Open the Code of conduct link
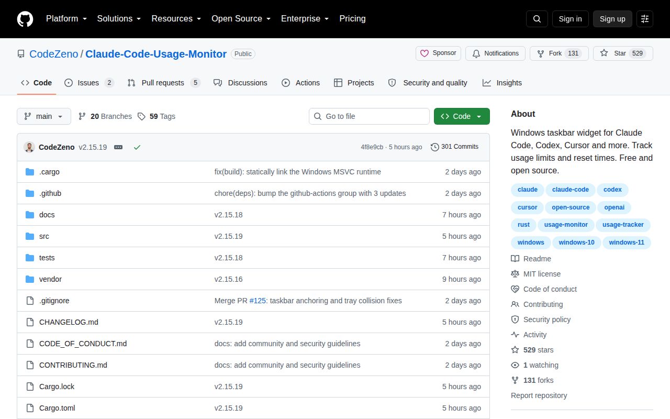This screenshot has height=419, width=670. [x=544, y=289]
